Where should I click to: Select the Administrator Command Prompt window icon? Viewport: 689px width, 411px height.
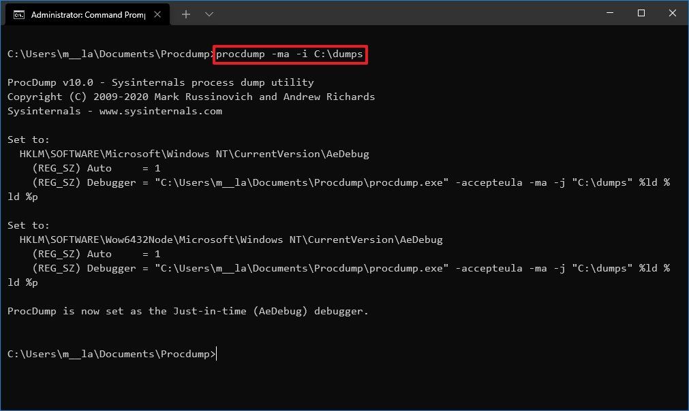coord(18,14)
